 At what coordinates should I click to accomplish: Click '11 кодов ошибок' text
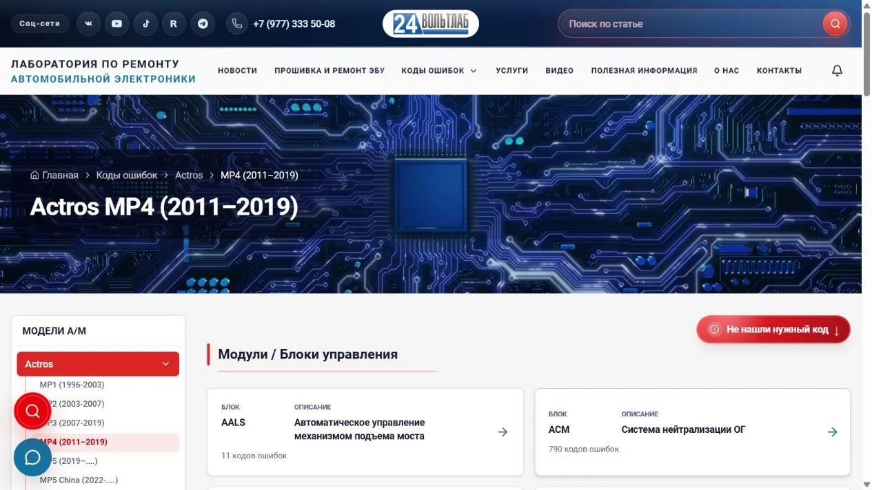(254, 456)
